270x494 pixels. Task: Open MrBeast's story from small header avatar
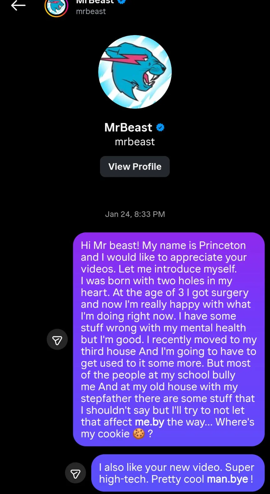coord(56,7)
